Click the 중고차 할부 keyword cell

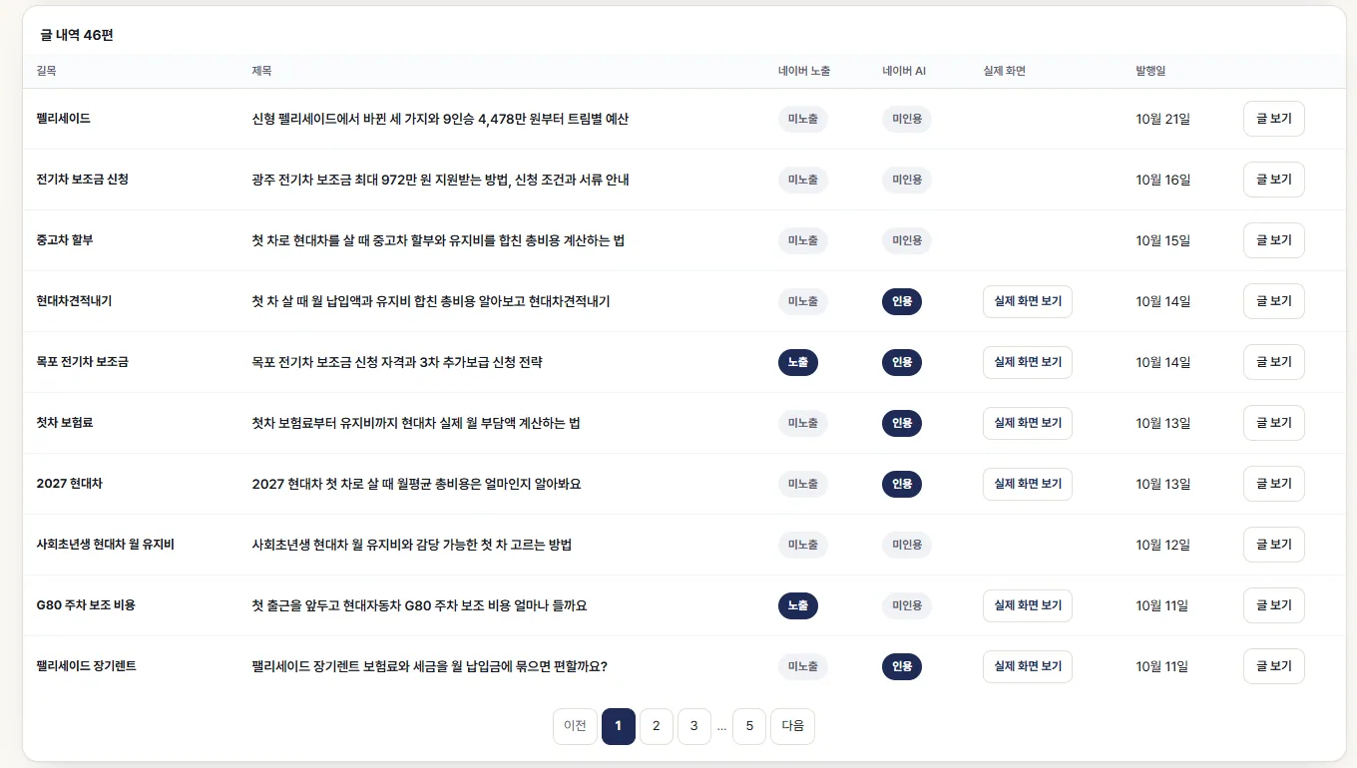(64, 240)
